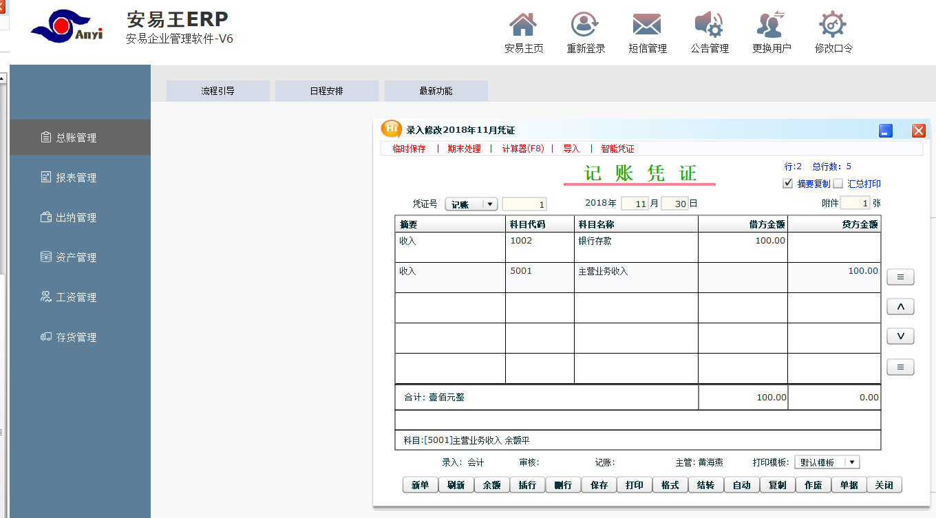This screenshot has height=518, width=936.
Task: Click the 借方金额 column header
Action: [743, 224]
